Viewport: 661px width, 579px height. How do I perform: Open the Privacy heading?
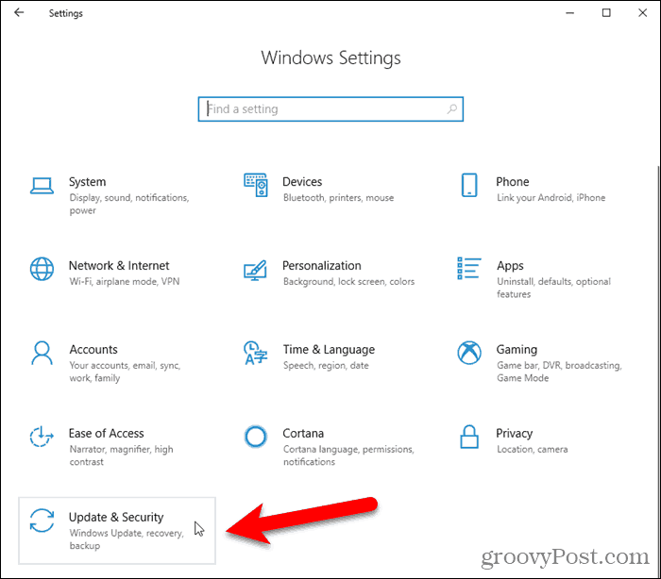pyautogui.click(x=514, y=433)
